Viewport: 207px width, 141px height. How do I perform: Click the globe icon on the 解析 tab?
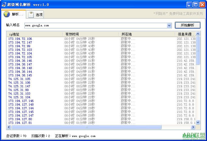(7, 14)
